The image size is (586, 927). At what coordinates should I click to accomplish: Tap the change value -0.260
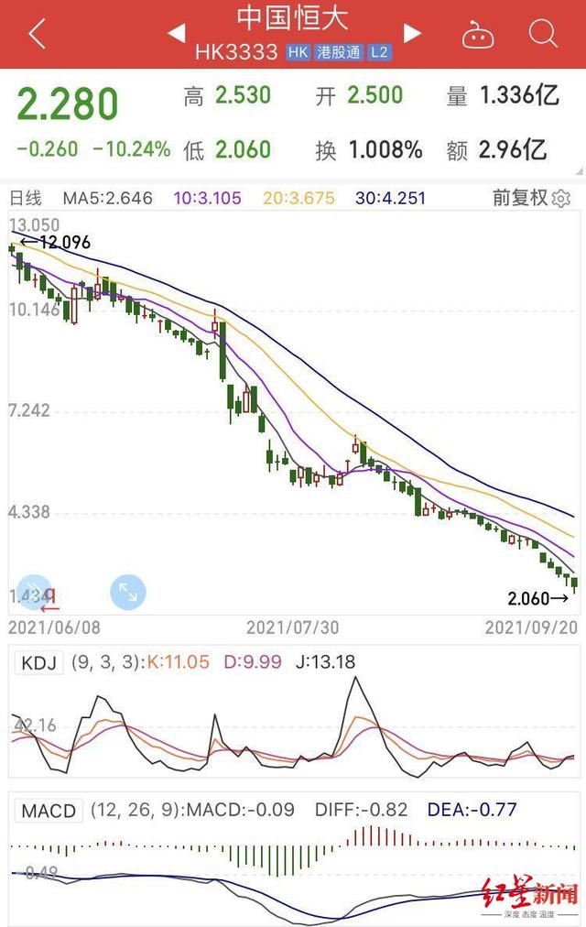tap(48, 149)
